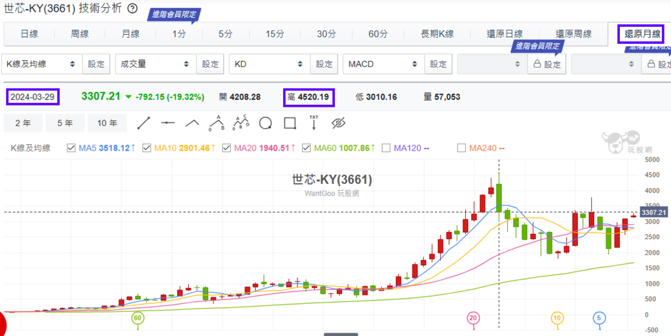The image size is (671, 336).
Task: Select the 0AB wave drawing tool
Action: pos(216,123)
